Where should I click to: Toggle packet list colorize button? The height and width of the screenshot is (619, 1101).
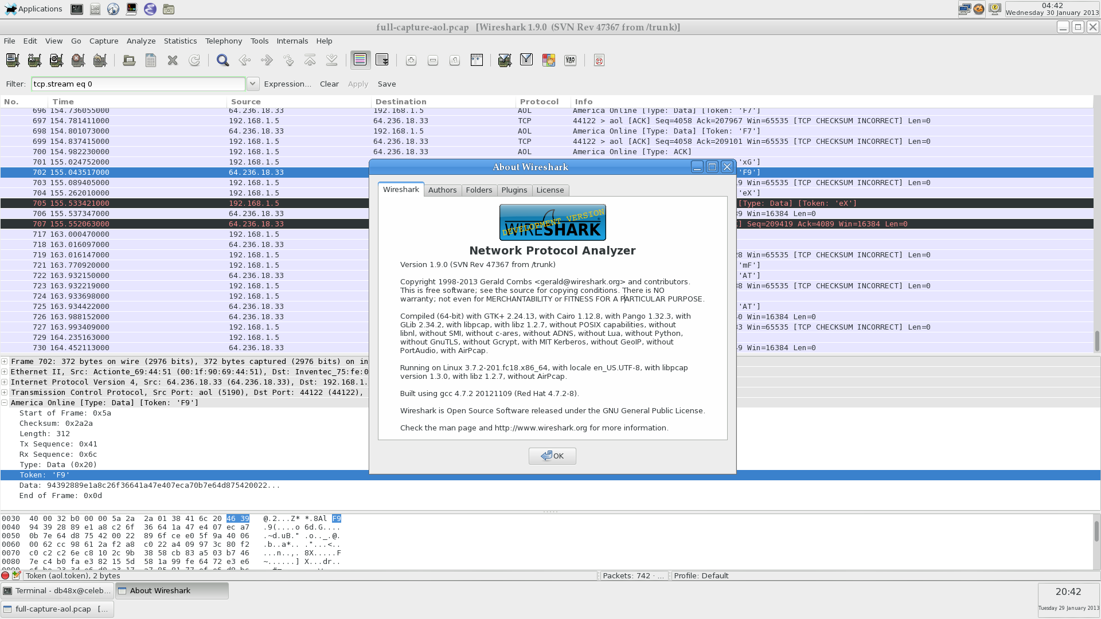(x=361, y=60)
